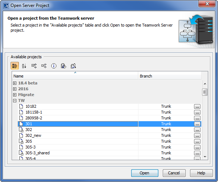Open branch selector for 305-3_shared
This screenshot has width=218, height=182.
[x=197, y=153]
